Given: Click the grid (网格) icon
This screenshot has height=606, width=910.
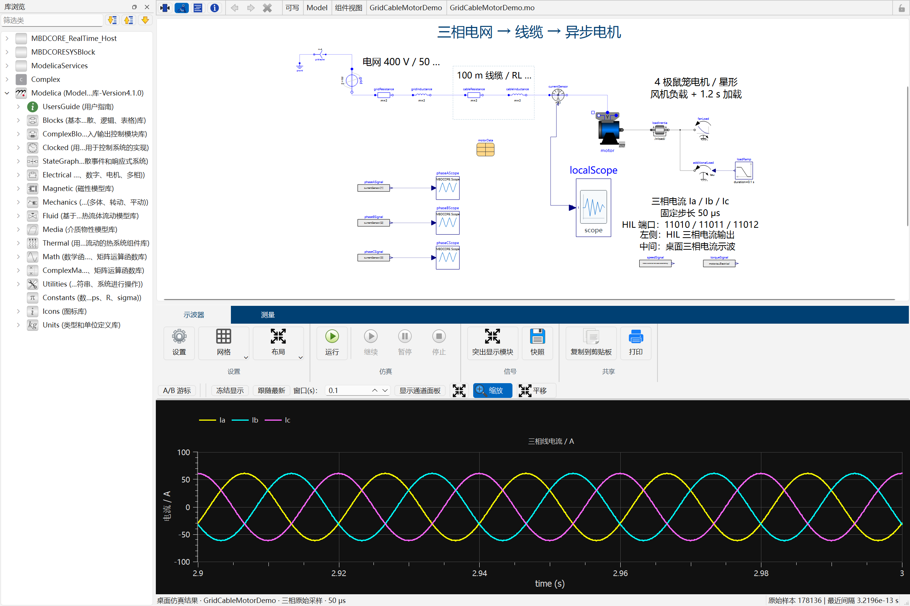Looking at the screenshot, I should tap(223, 337).
